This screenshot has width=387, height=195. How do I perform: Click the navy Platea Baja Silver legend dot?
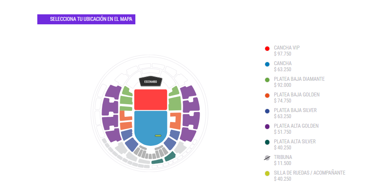tap(267, 111)
